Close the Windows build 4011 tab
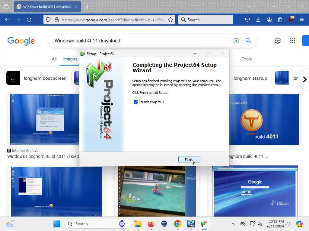309x231 pixels. pos(76,7)
